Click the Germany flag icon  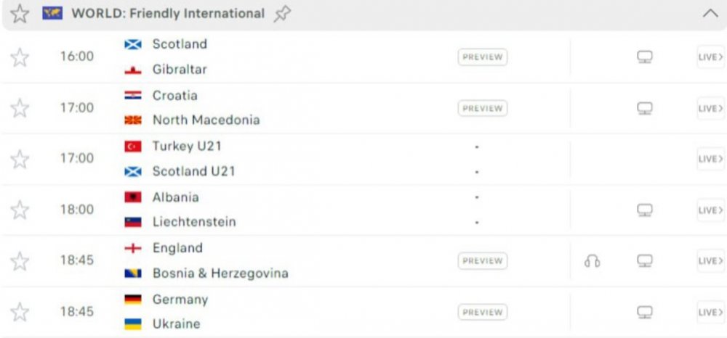(x=133, y=300)
